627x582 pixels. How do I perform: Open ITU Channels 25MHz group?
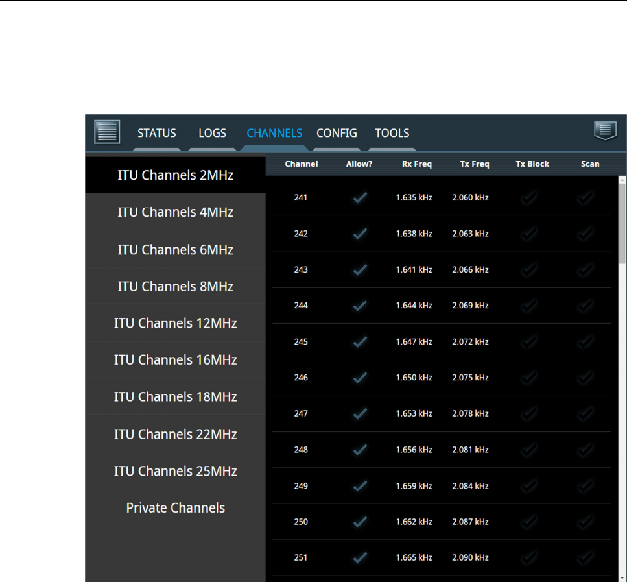(x=175, y=470)
